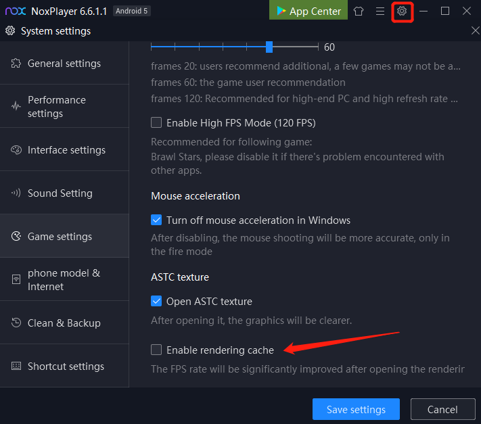Screen dimensions: 481x424
Task: Open the hamburger menu icon
Action: 380,11
